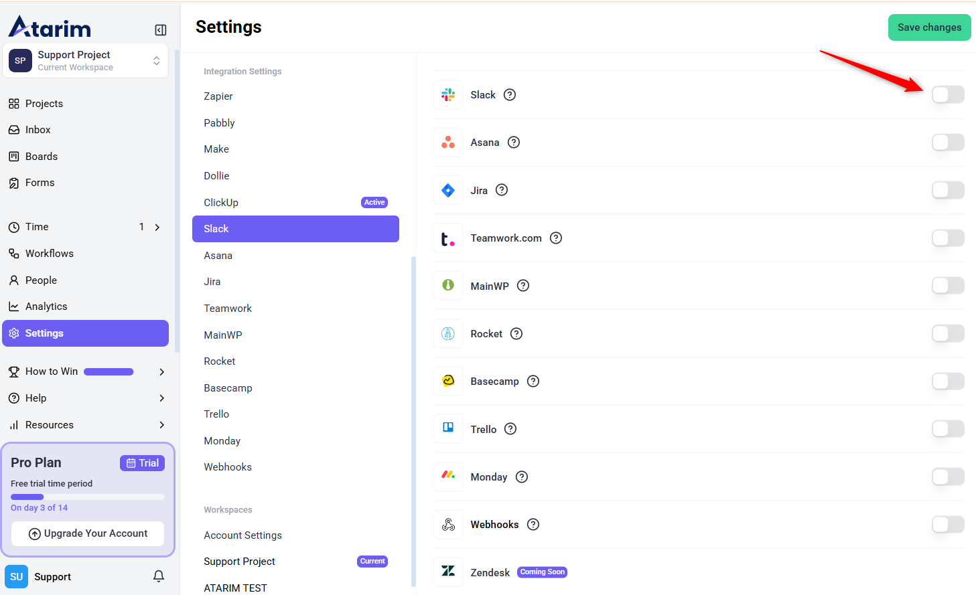Enable the Slack integration toggle
Viewport: 976px width, 595px height.
[947, 95]
